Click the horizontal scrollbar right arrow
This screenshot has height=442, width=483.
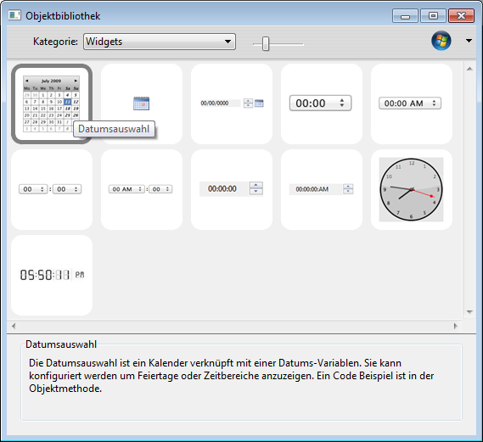point(456,326)
